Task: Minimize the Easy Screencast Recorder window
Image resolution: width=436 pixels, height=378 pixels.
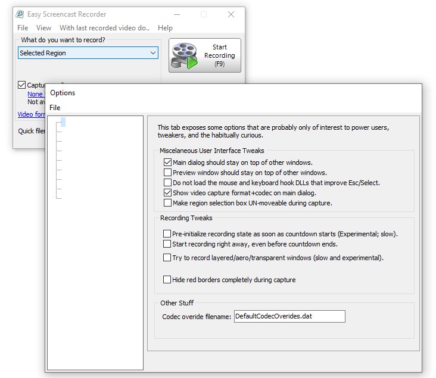Action: (177, 14)
